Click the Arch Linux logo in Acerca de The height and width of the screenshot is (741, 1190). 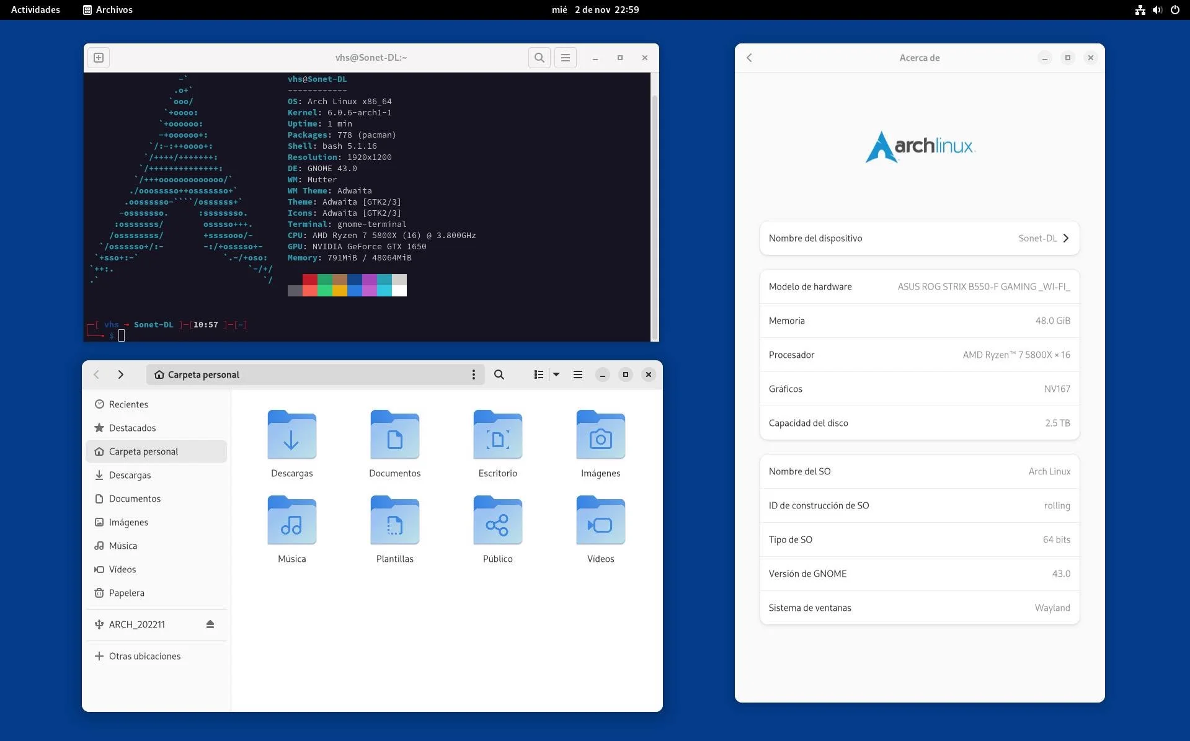(x=920, y=146)
